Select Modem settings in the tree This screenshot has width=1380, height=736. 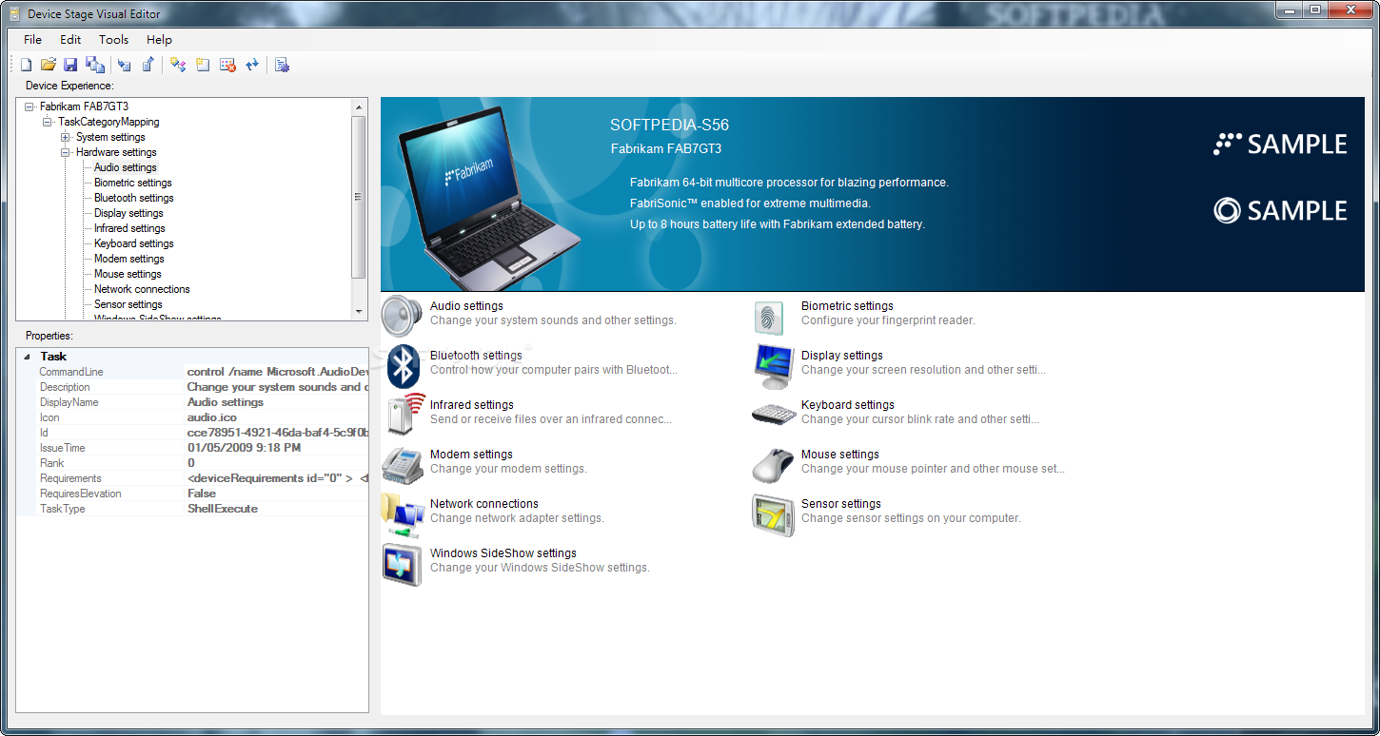(129, 259)
